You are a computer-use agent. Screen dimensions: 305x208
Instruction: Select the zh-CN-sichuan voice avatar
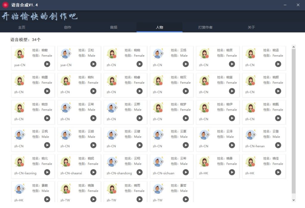coord(158,162)
